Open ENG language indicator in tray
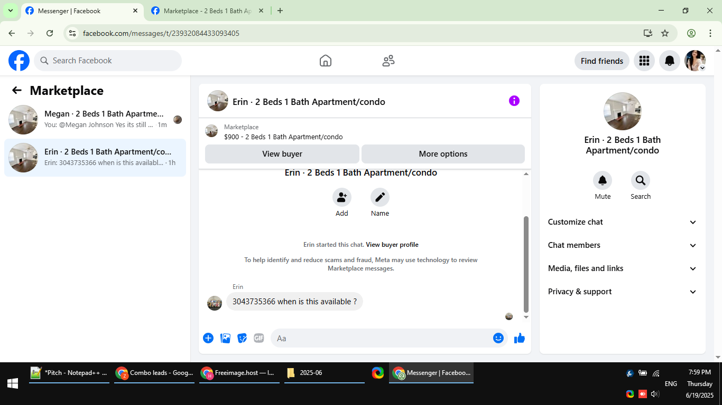 click(671, 384)
